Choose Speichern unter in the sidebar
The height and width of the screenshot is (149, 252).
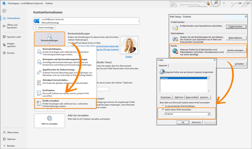tap(11, 37)
